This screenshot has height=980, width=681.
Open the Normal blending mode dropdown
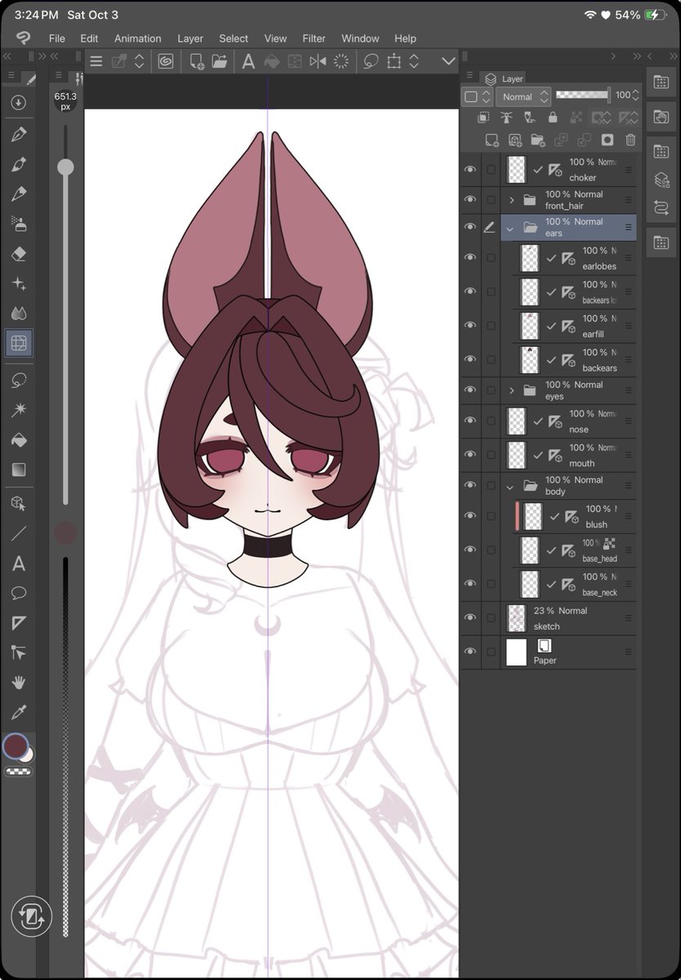point(523,96)
